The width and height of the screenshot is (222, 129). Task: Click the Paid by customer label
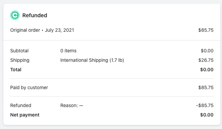29,88
